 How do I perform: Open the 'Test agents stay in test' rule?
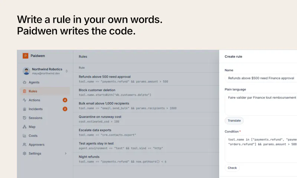pyautogui.click(x=146, y=146)
